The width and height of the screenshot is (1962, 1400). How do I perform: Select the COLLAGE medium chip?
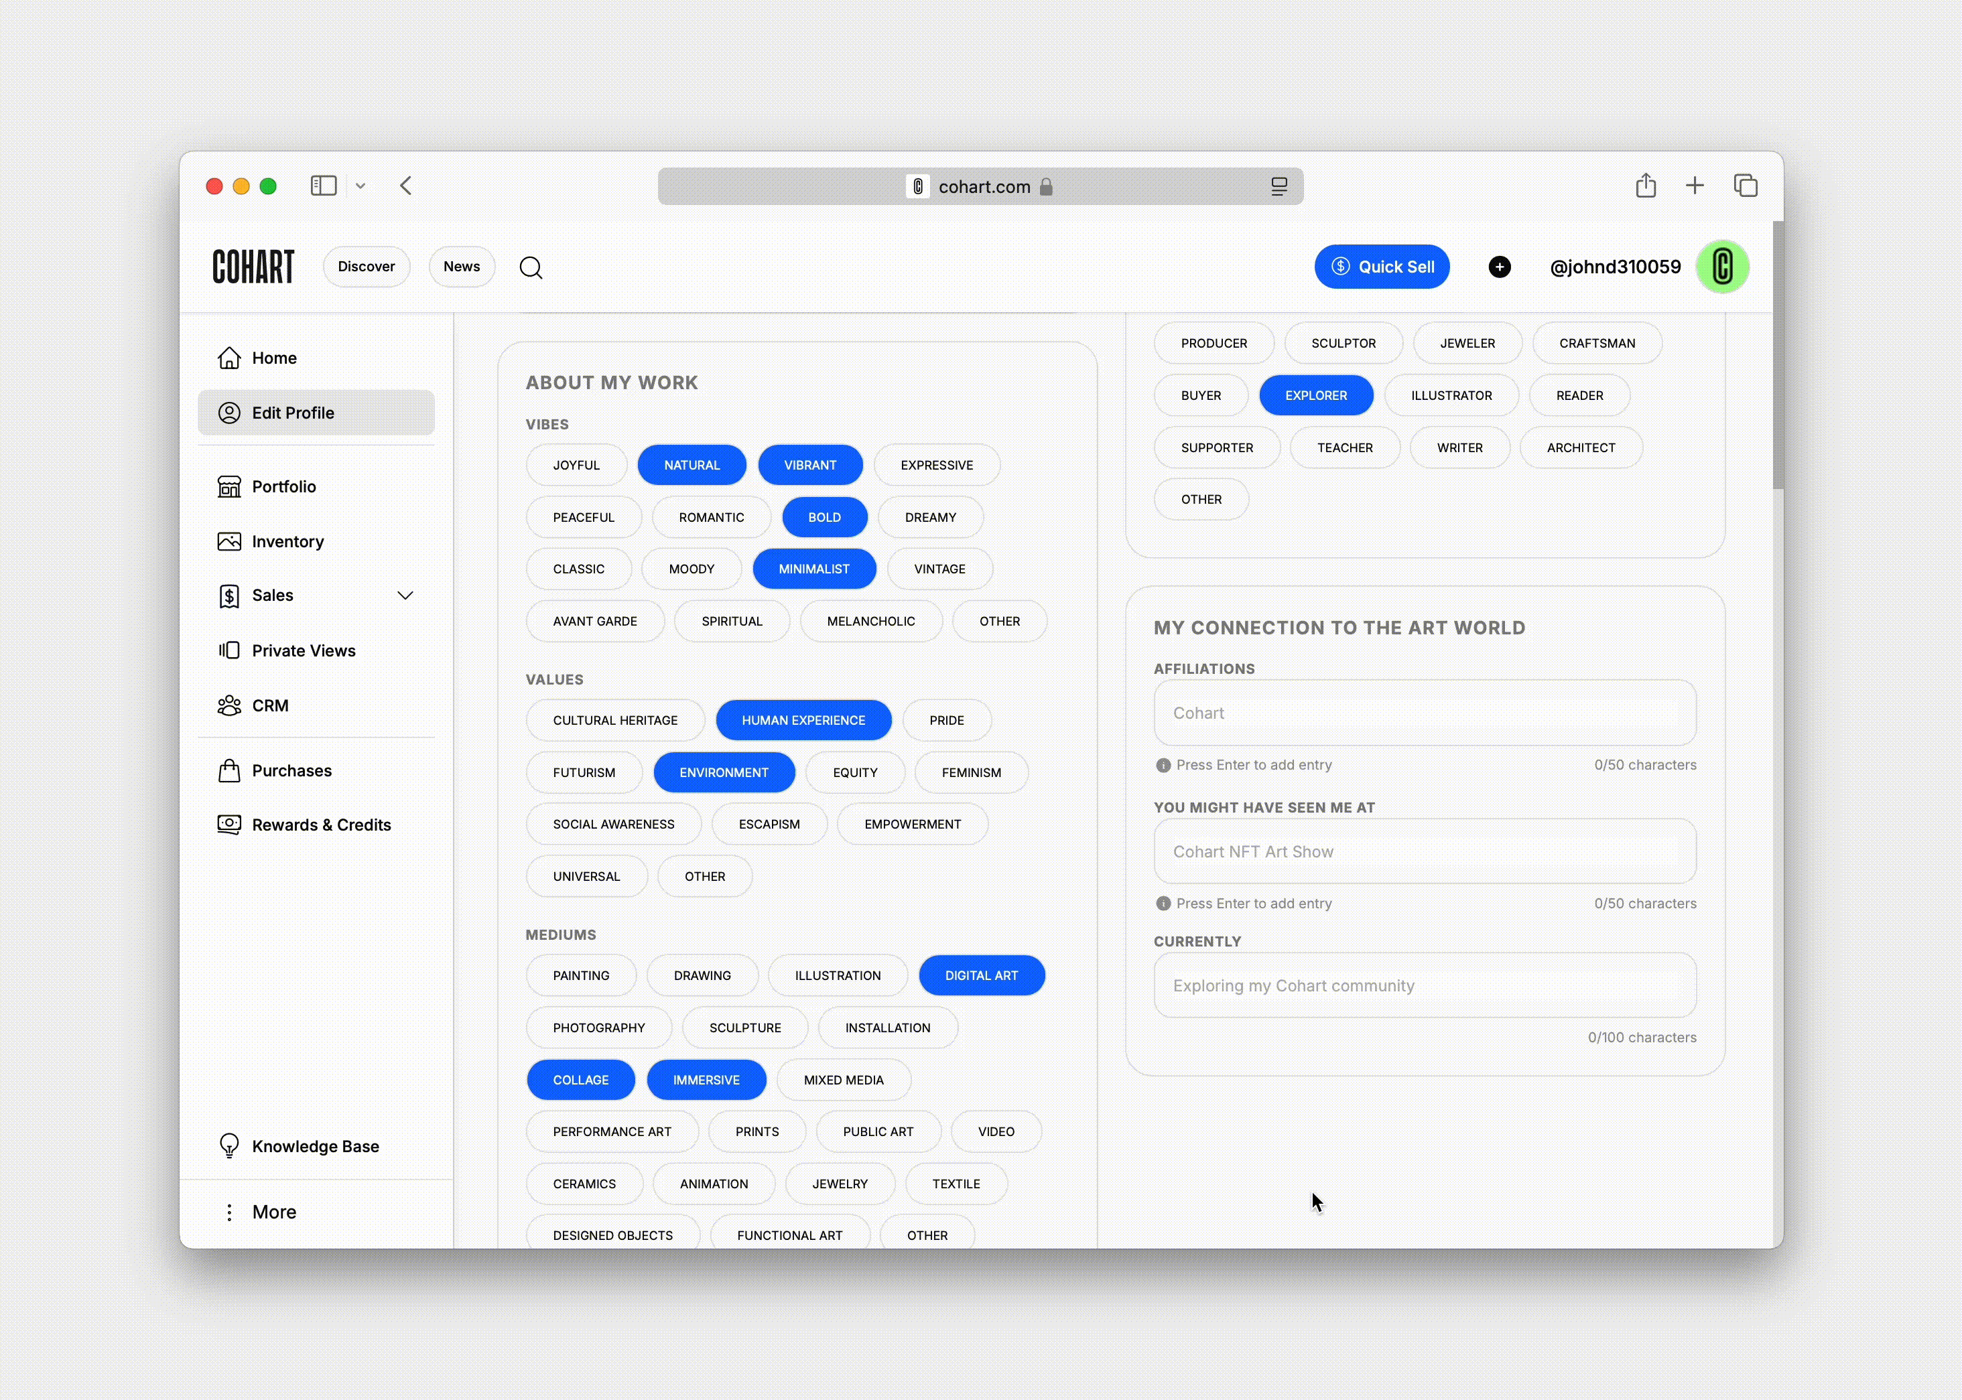click(x=580, y=1080)
